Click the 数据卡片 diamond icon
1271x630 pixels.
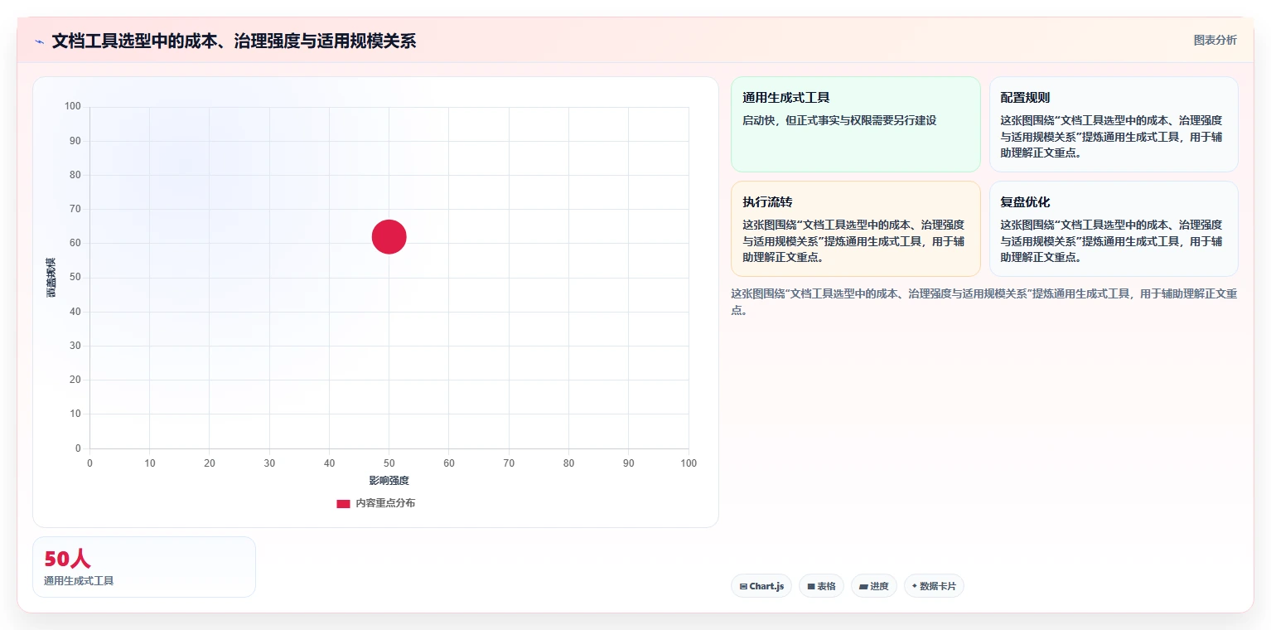[915, 585]
